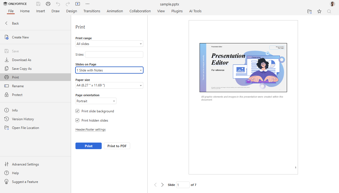This screenshot has height=193, width=339.
Task: Click the Info circle icon
Action: (7, 110)
